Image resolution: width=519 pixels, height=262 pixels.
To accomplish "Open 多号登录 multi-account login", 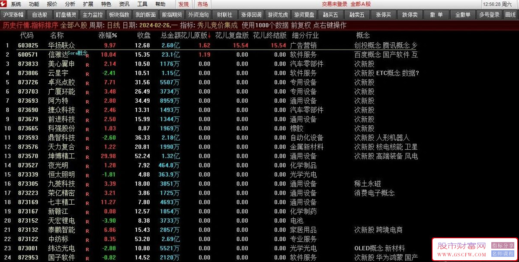I will coord(489,15).
